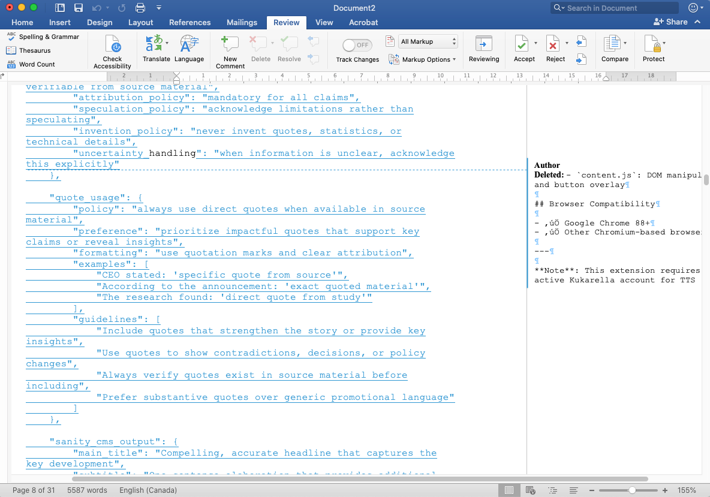Viewport: 710px width, 497px height.
Task: Switch to Outline view in status bar
Action: click(552, 490)
